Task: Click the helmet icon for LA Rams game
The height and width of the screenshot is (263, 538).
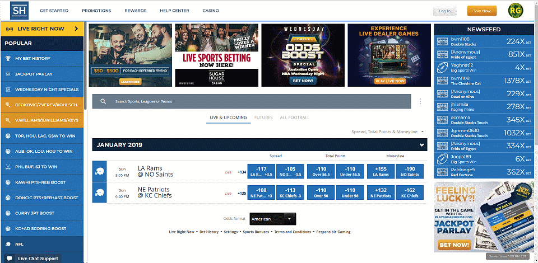Action: (x=99, y=172)
